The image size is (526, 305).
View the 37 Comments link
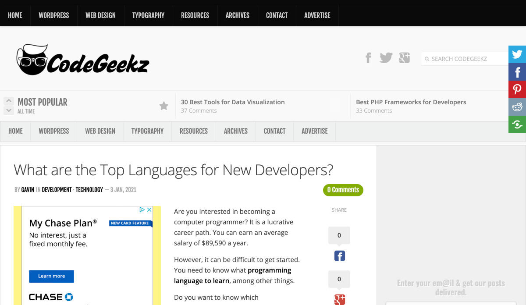(x=199, y=111)
